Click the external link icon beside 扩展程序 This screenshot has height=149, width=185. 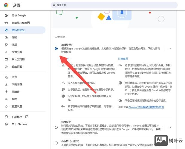(x=27, y=117)
